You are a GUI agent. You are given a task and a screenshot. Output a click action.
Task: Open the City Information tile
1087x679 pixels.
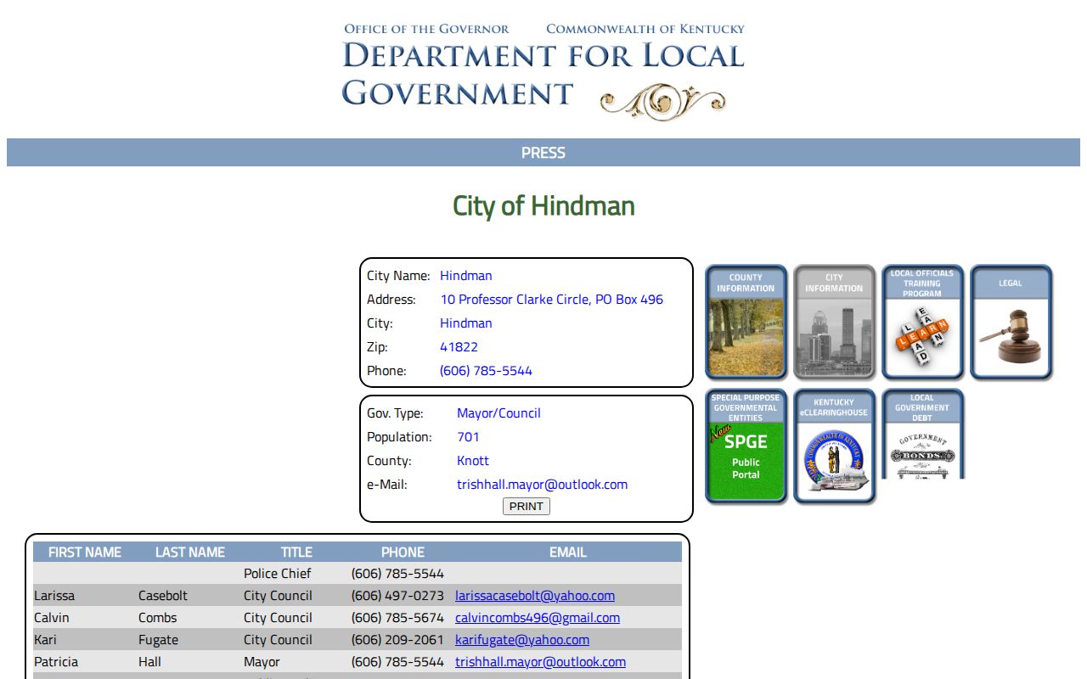click(x=834, y=322)
